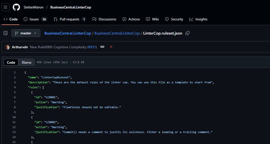
Task: Open commit message New Rule0089 Cognitive Complexity
Action: click(x=58, y=47)
